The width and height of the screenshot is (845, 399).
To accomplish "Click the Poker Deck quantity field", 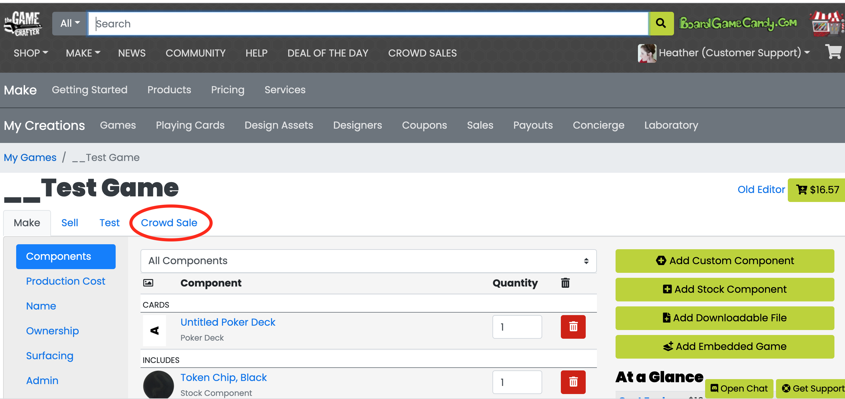I will click(x=517, y=327).
